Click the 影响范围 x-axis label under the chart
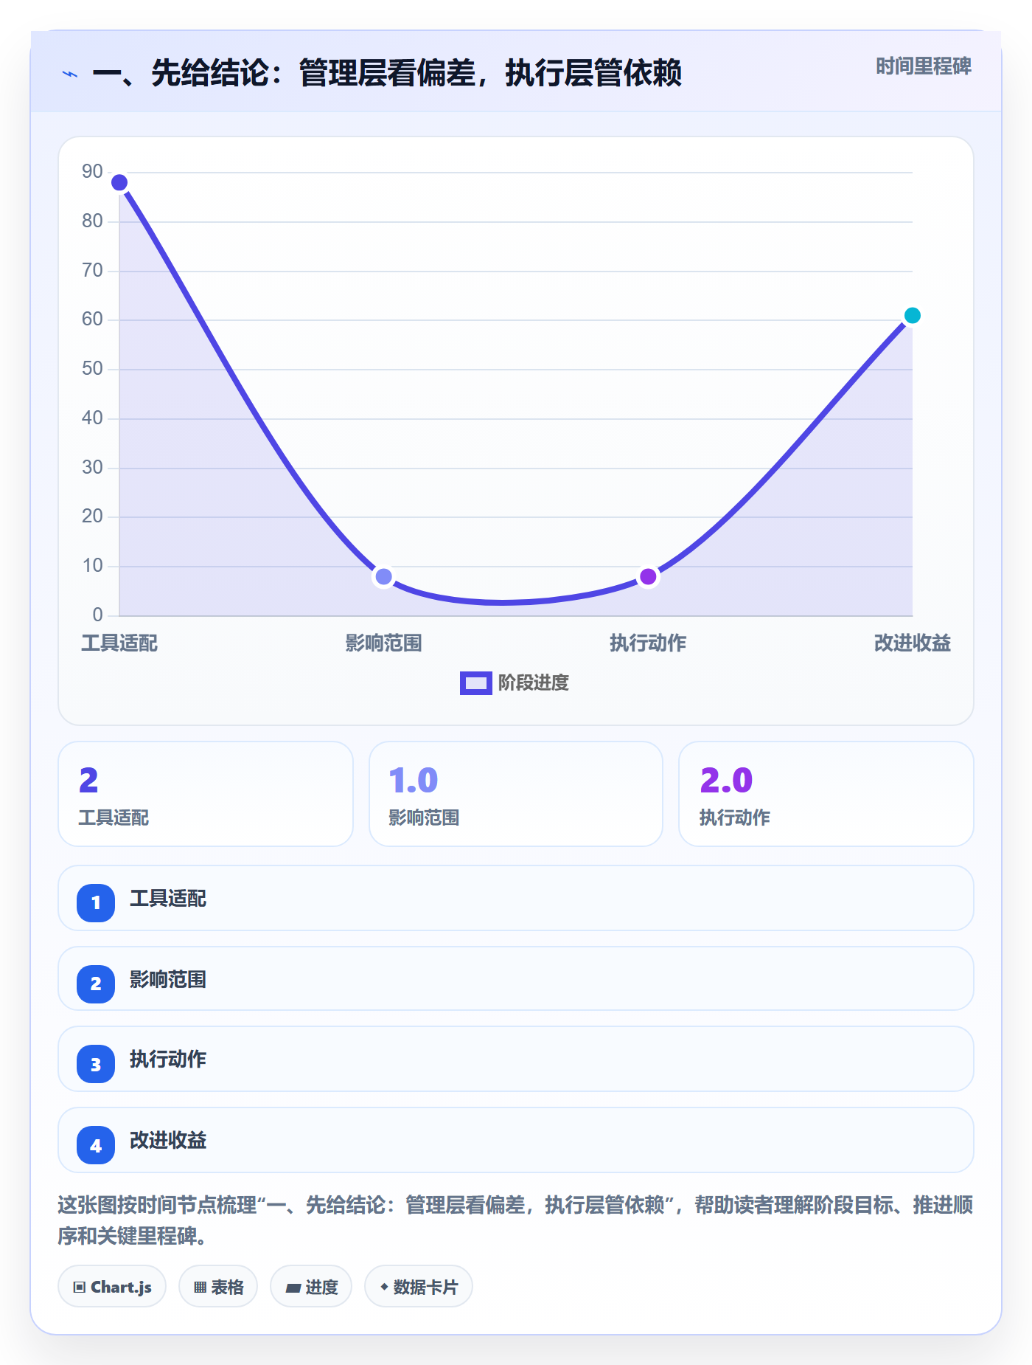This screenshot has height=1365, width=1032. click(x=383, y=643)
